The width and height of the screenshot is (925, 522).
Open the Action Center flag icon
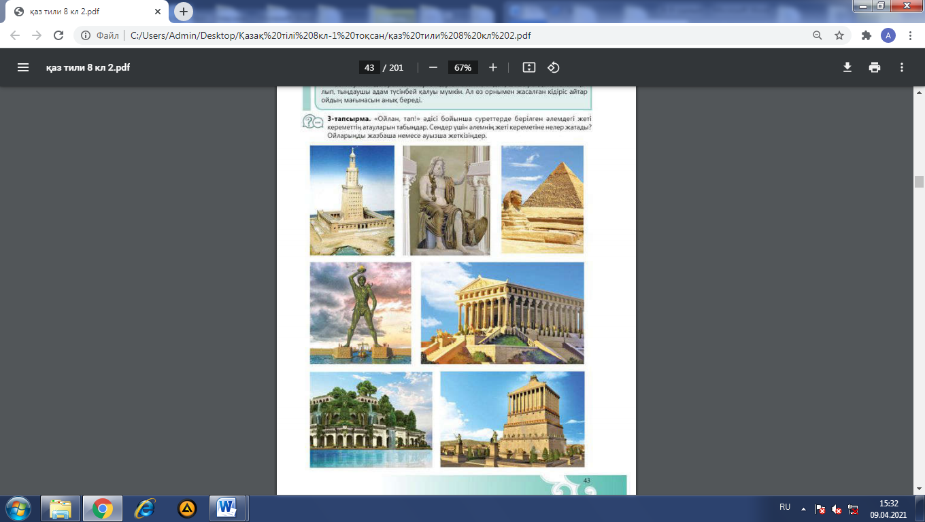(x=821, y=508)
